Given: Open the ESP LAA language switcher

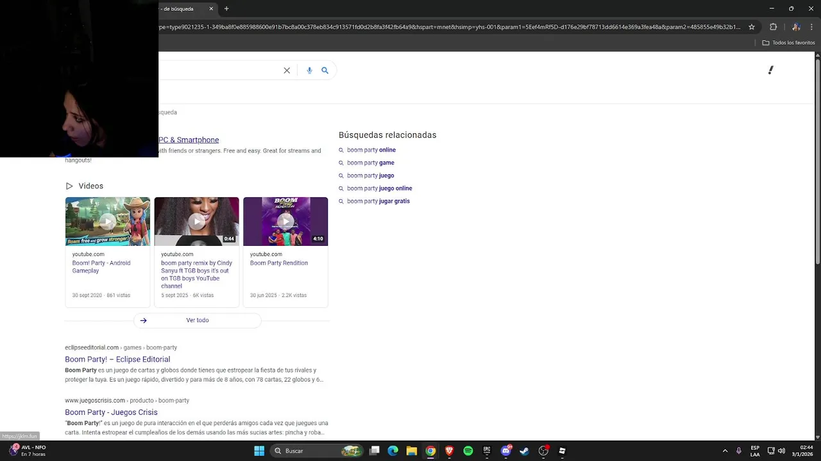Looking at the screenshot, I should [755, 451].
